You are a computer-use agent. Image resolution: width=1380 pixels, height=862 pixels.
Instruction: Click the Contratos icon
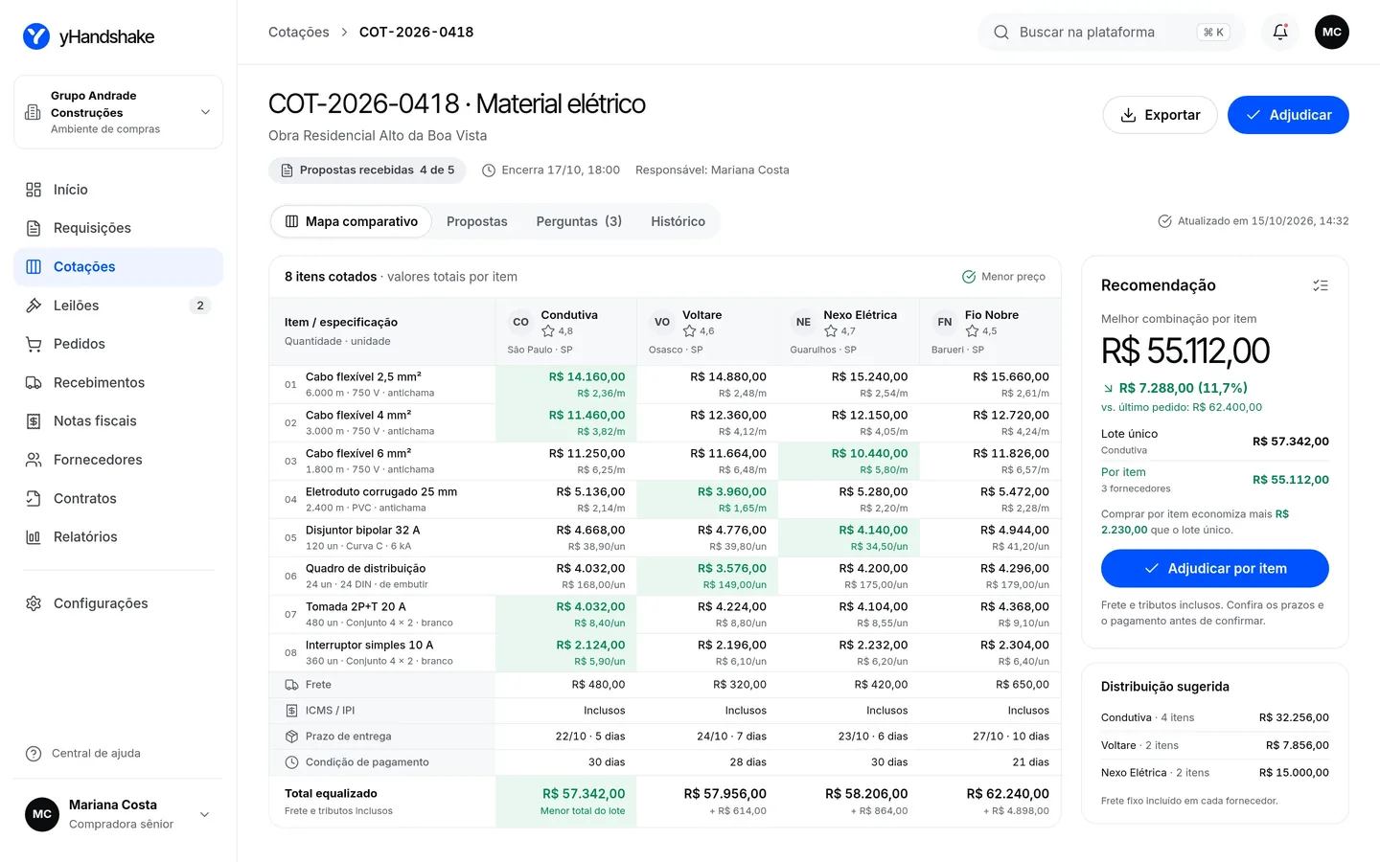[x=34, y=498]
